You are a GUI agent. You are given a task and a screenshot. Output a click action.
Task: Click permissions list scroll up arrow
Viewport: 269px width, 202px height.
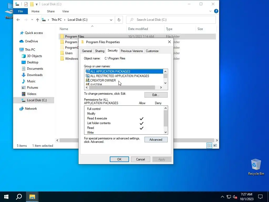pos(165,108)
